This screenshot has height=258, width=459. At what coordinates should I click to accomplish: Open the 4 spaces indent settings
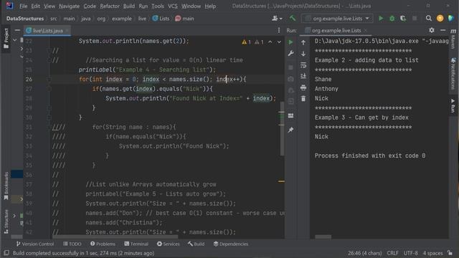coord(432,253)
